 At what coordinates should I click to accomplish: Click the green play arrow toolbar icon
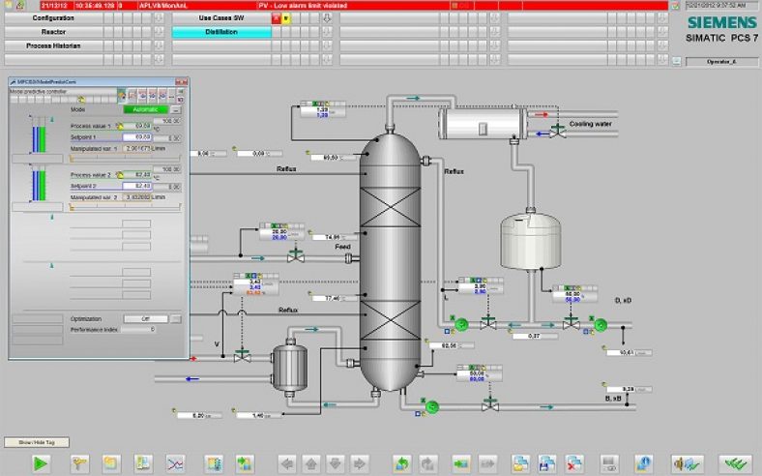[40, 463]
